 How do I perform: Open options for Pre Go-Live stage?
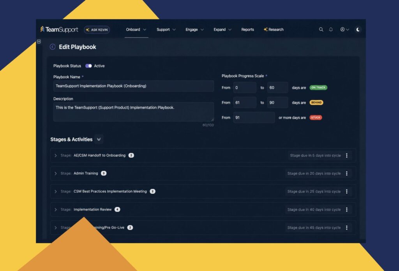coord(346,228)
